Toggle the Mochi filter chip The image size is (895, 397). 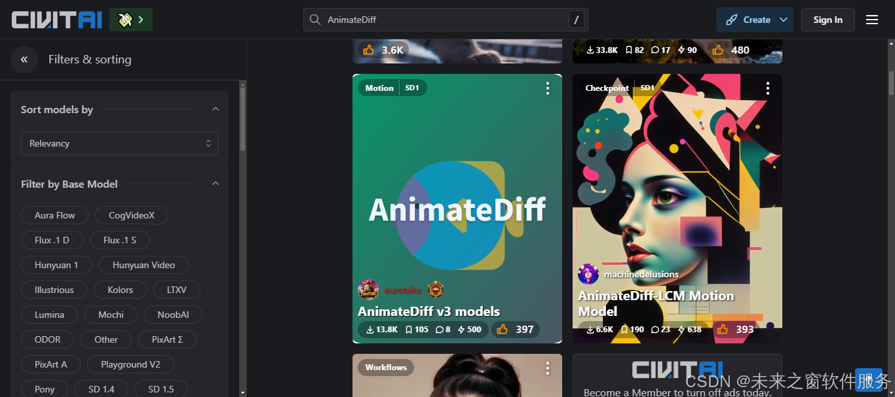pyautogui.click(x=111, y=315)
